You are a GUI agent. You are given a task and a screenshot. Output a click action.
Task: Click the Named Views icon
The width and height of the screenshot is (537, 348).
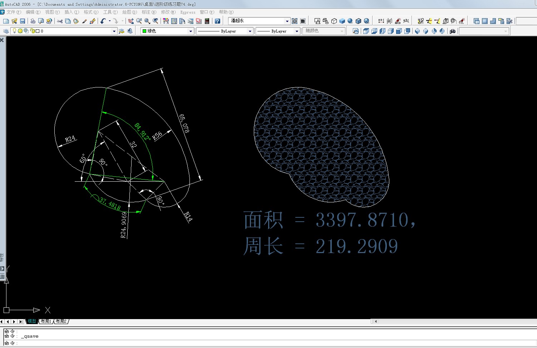click(x=356, y=31)
